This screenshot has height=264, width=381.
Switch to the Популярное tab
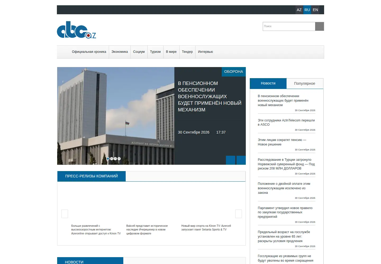point(305,83)
